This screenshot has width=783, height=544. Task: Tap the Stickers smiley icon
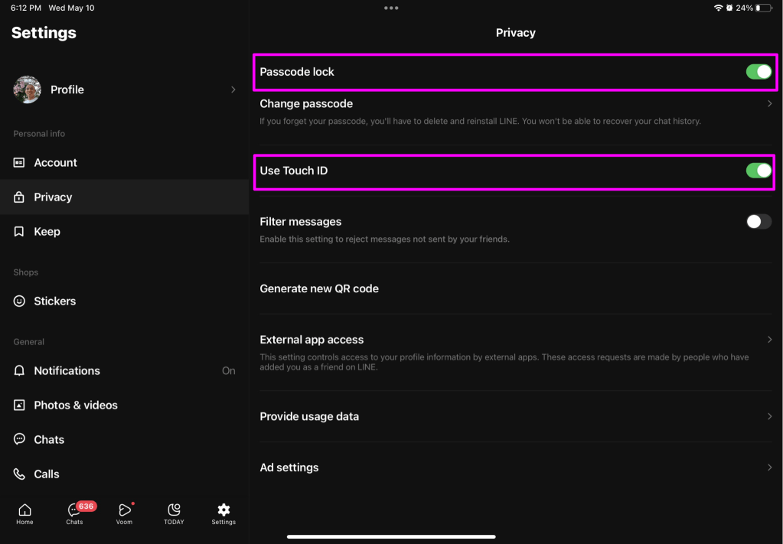click(19, 301)
